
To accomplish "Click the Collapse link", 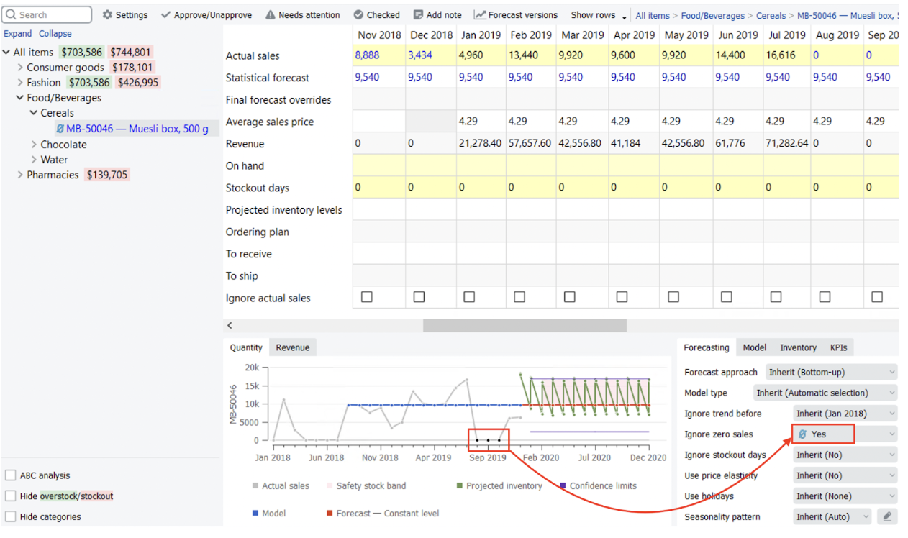I will 55,34.
